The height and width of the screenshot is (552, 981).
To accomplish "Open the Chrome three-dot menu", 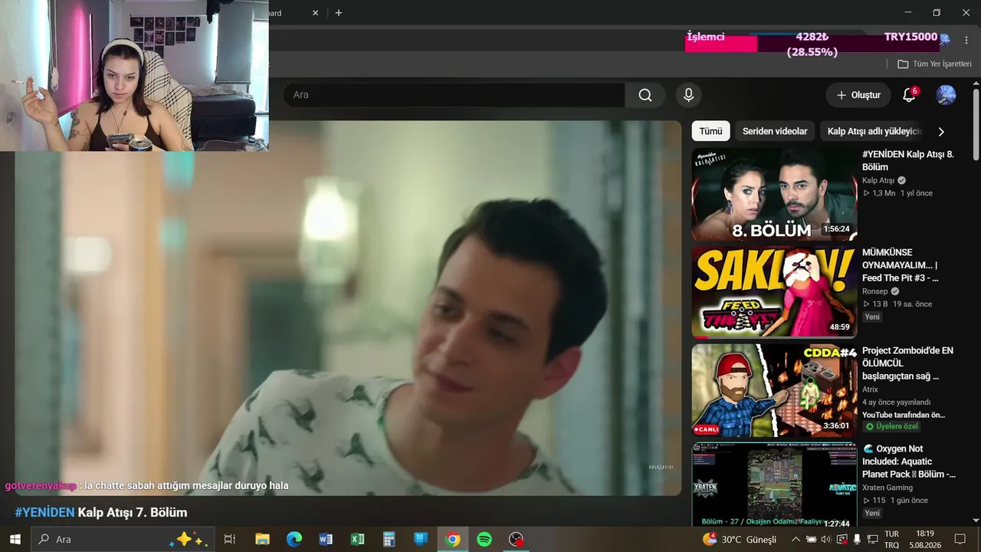I will (965, 39).
